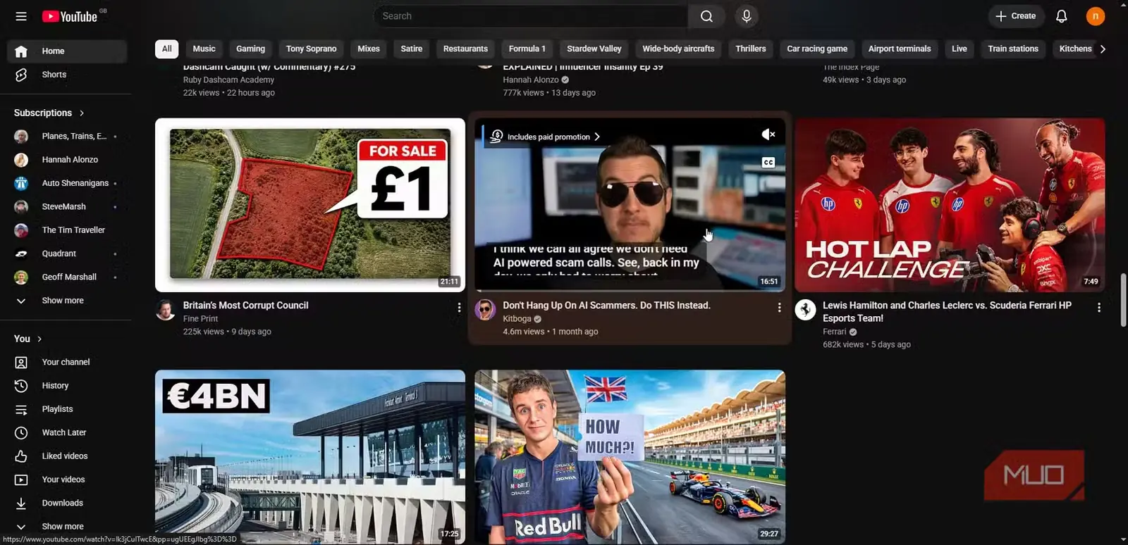
Task: Open Auto Shenanigans subscription channel
Action: coord(67,183)
